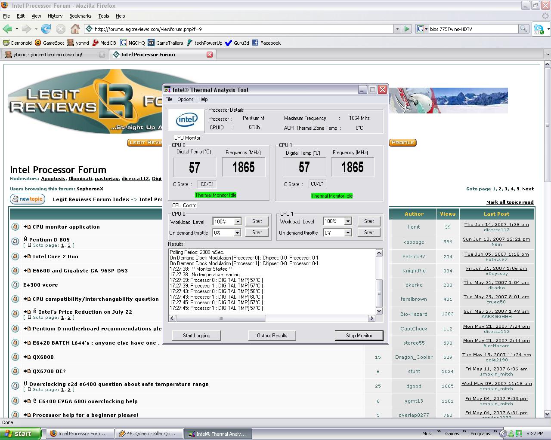Click the search magnifier icon
Viewport: 551px width, 440px height.
tap(523, 29)
